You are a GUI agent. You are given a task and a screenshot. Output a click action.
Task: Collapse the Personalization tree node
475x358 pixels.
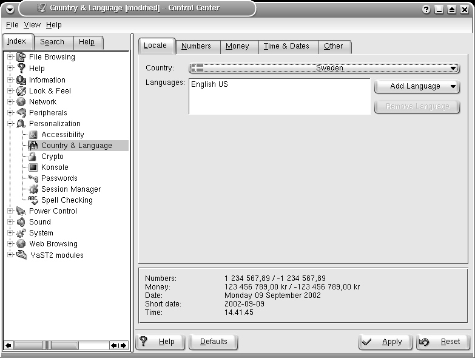pyautogui.click(x=10, y=123)
